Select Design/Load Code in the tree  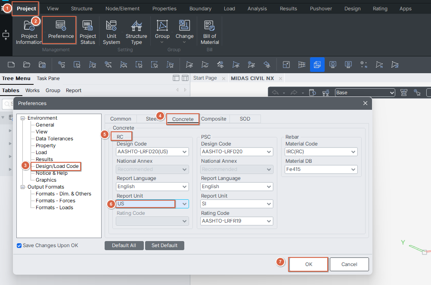(x=57, y=166)
